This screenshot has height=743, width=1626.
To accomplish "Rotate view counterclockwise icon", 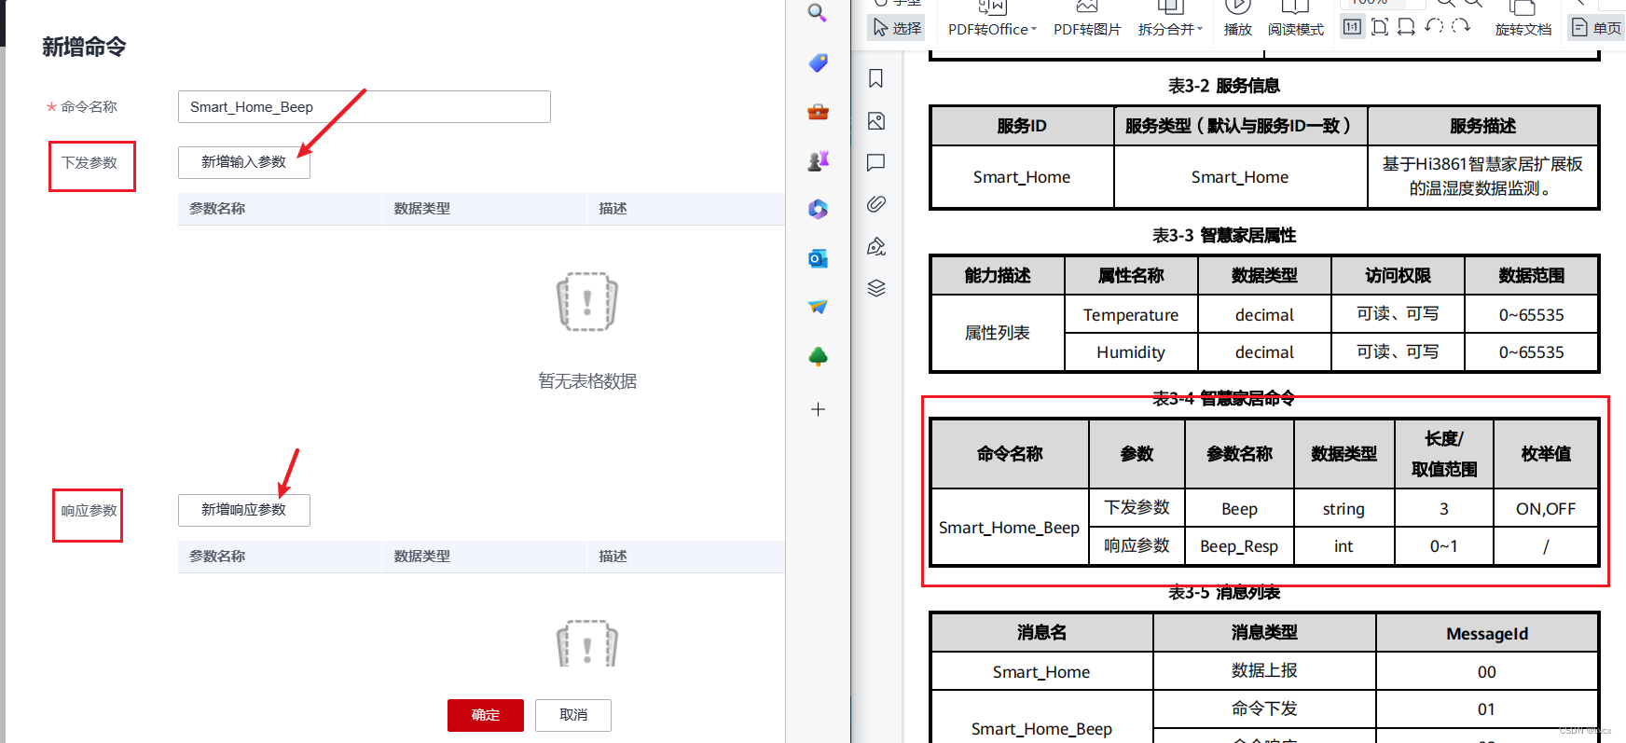I will tap(1434, 26).
